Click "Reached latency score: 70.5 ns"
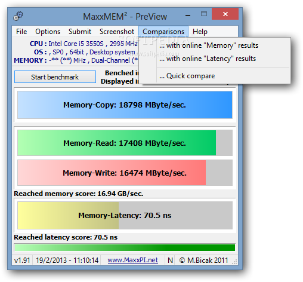The height and width of the screenshot is (282, 303). 66,237
